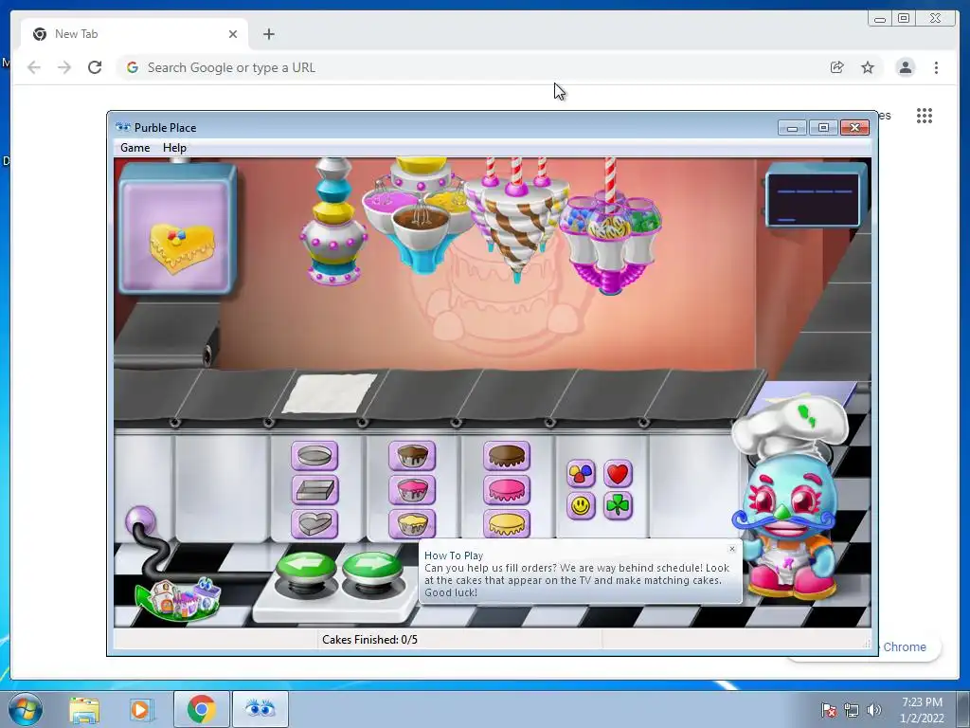Add the red heart decoration
This screenshot has width=970, height=728.
pos(618,474)
